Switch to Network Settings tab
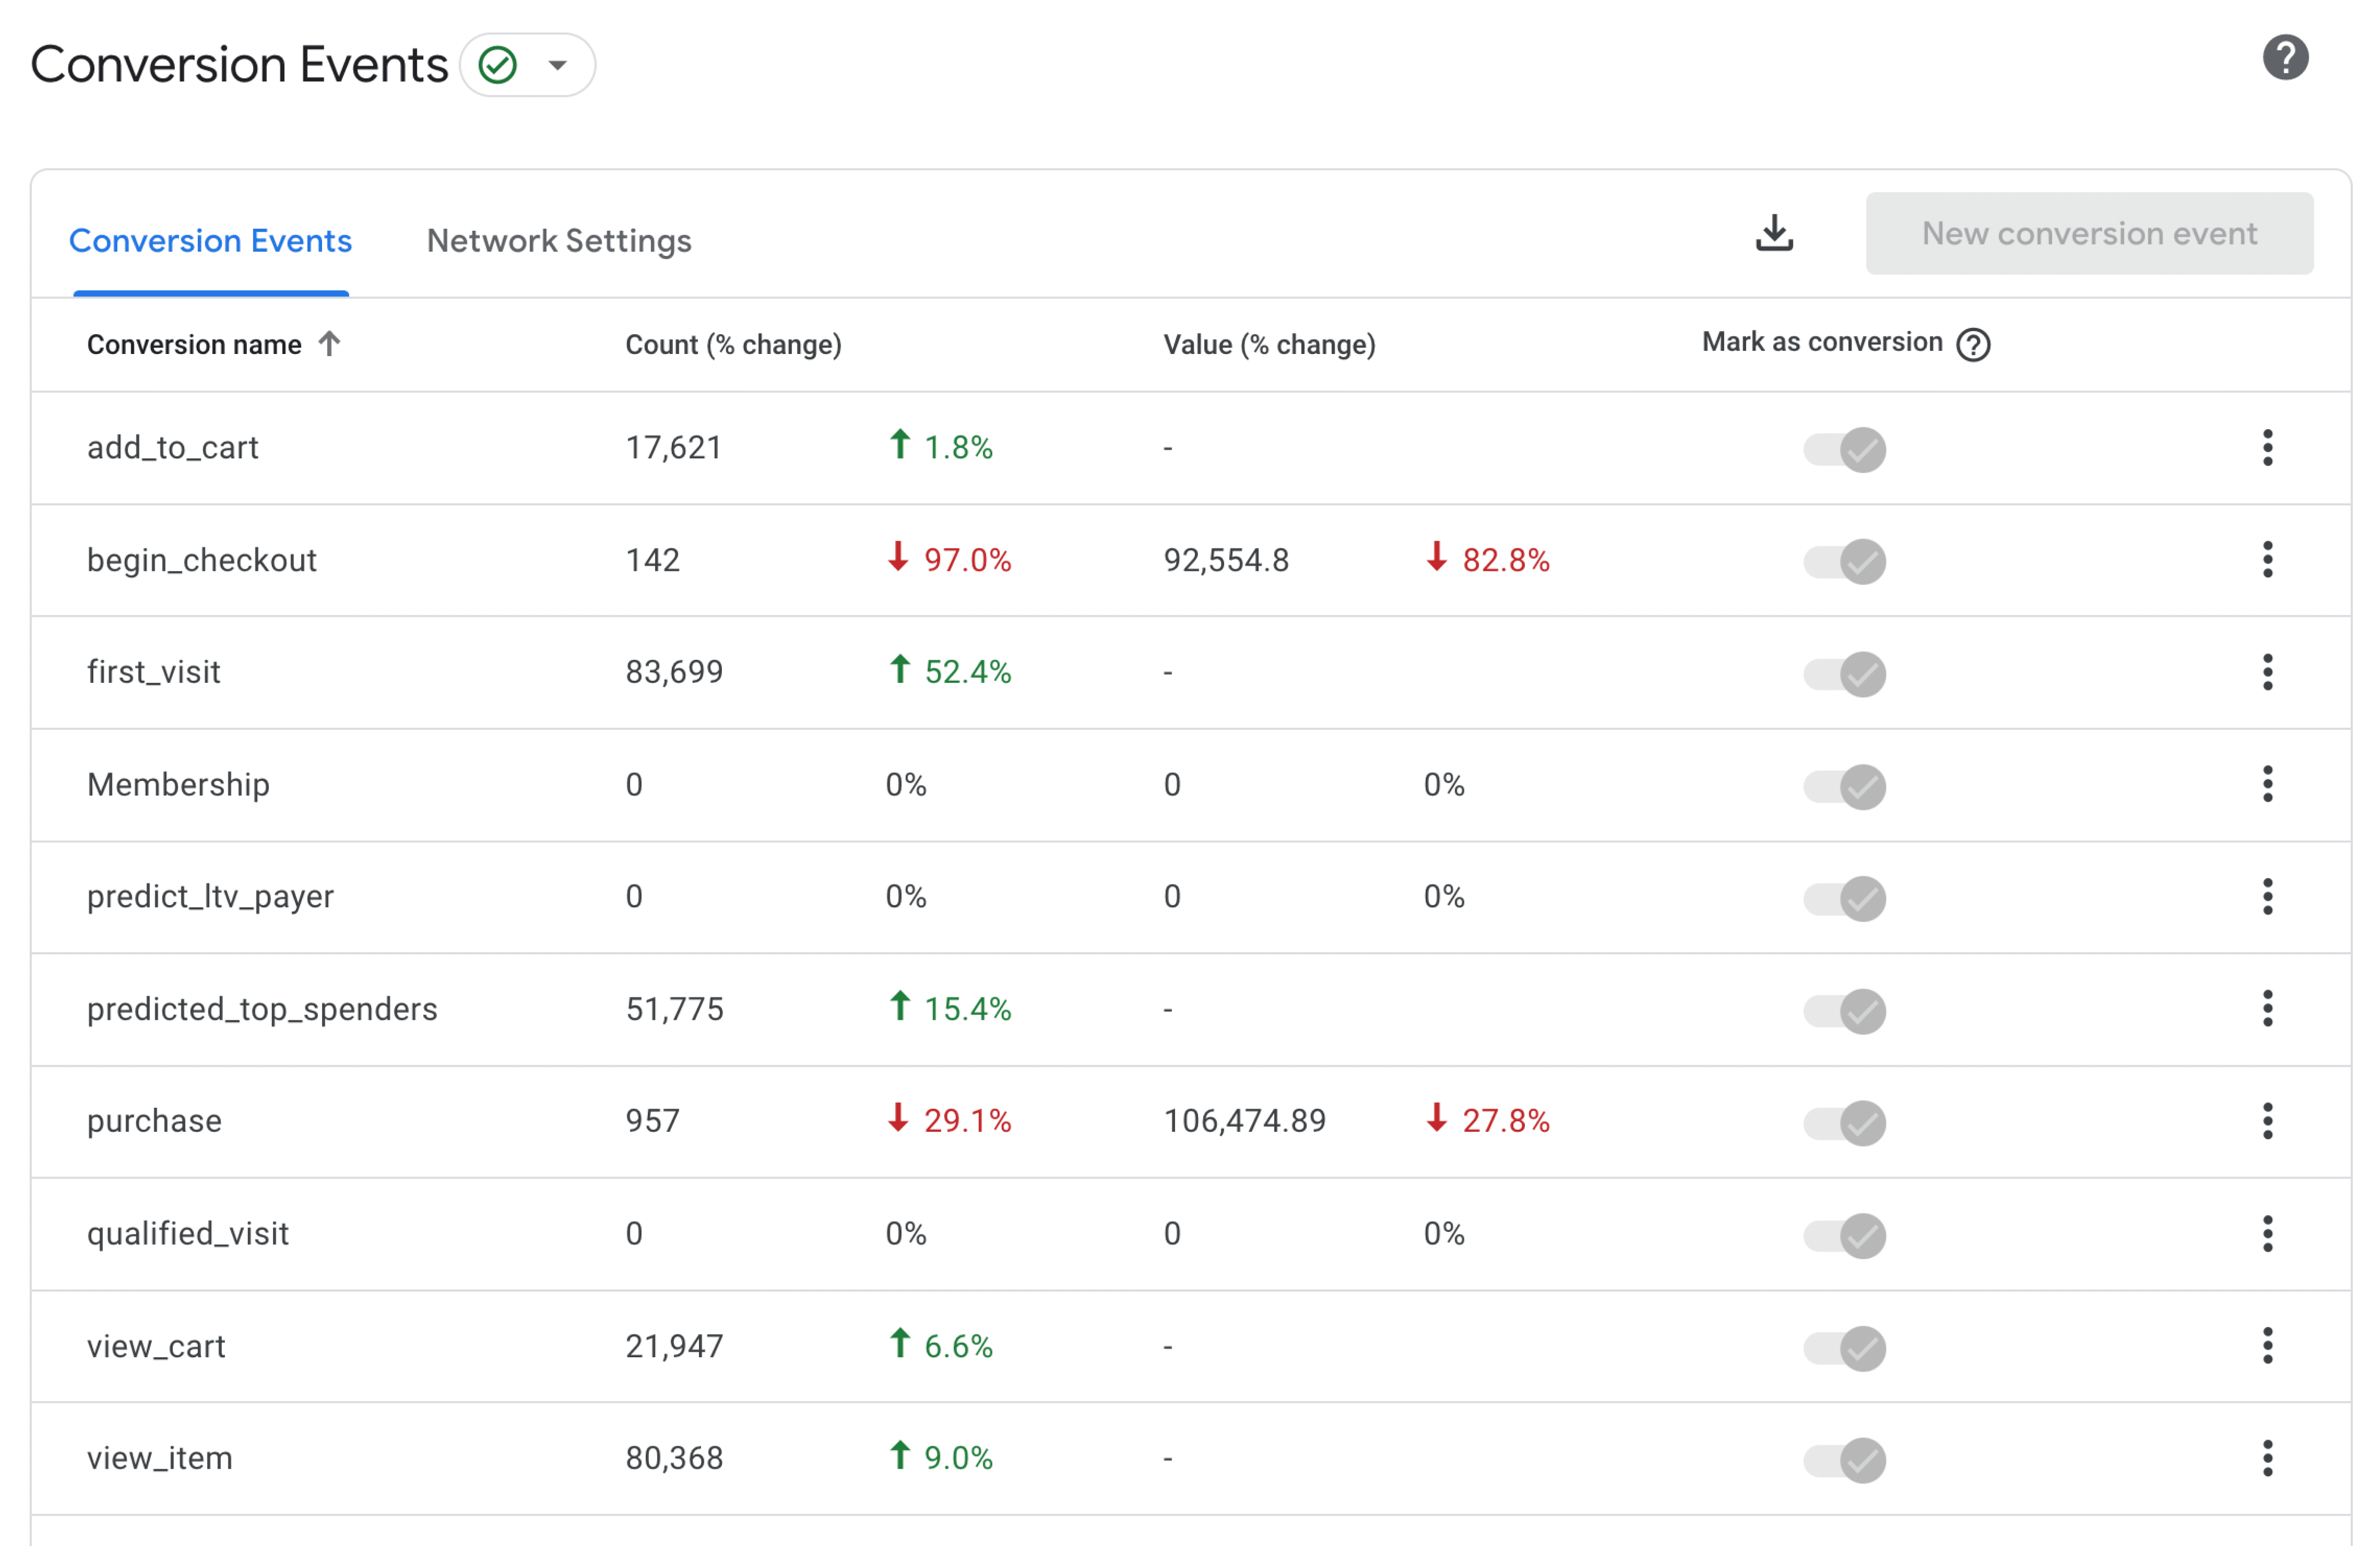This screenshot has width=2380, height=1546. [x=559, y=241]
